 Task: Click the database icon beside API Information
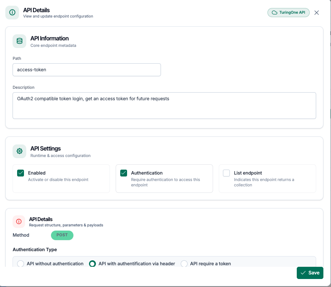click(19, 41)
